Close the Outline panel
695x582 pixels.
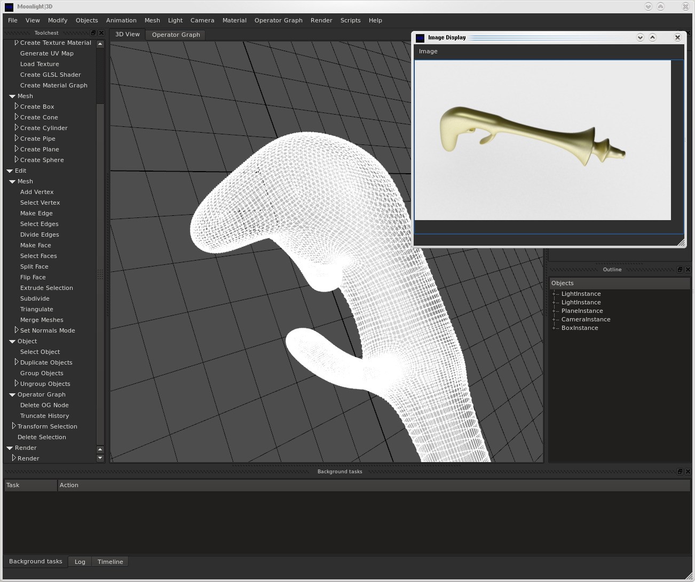pyautogui.click(x=688, y=270)
